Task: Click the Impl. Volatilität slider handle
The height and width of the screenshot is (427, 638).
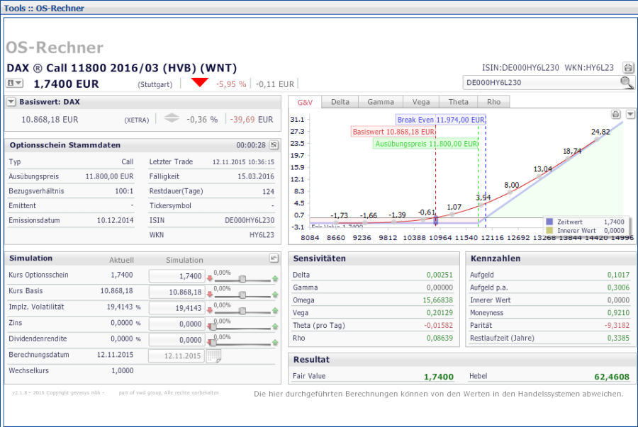Action: [242, 311]
